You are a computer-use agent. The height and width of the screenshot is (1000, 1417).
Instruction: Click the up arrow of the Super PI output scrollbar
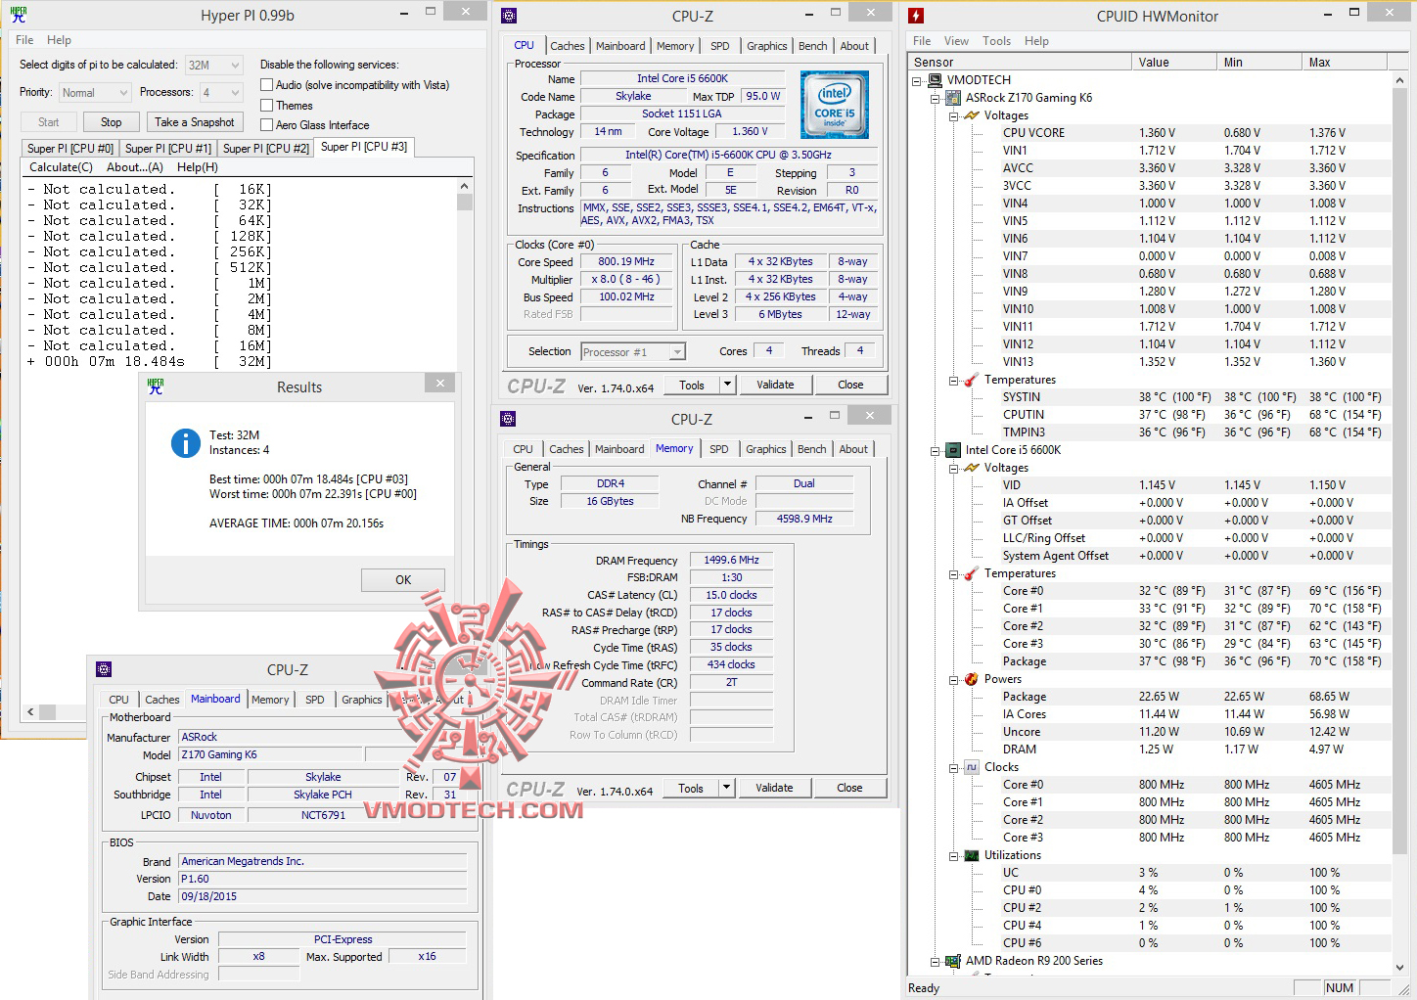(464, 186)
